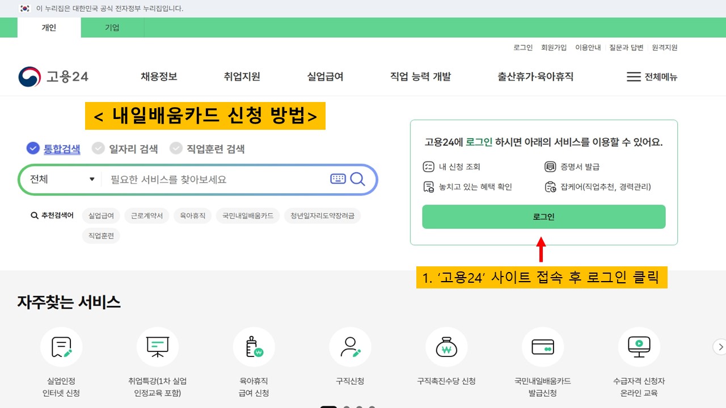Viewport: 726px width, 408px height.
Task: Click the green 로그인 button
Action: [543, 217]
